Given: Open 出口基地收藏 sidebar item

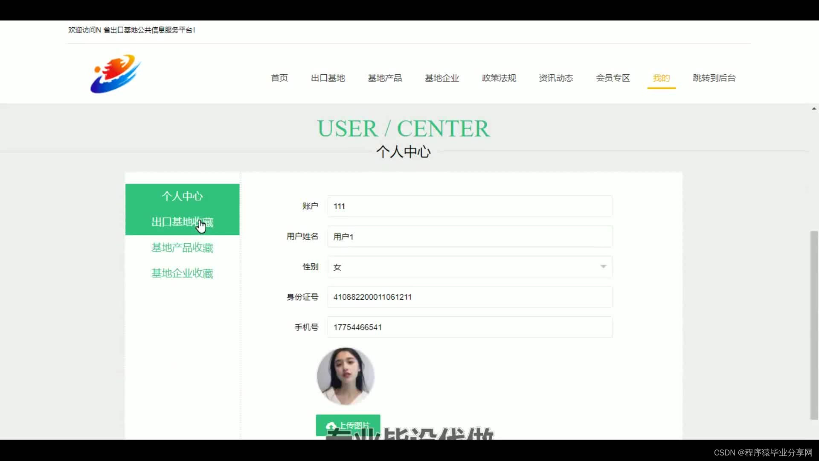Looking at the screenshot, I should click(182, 222).
